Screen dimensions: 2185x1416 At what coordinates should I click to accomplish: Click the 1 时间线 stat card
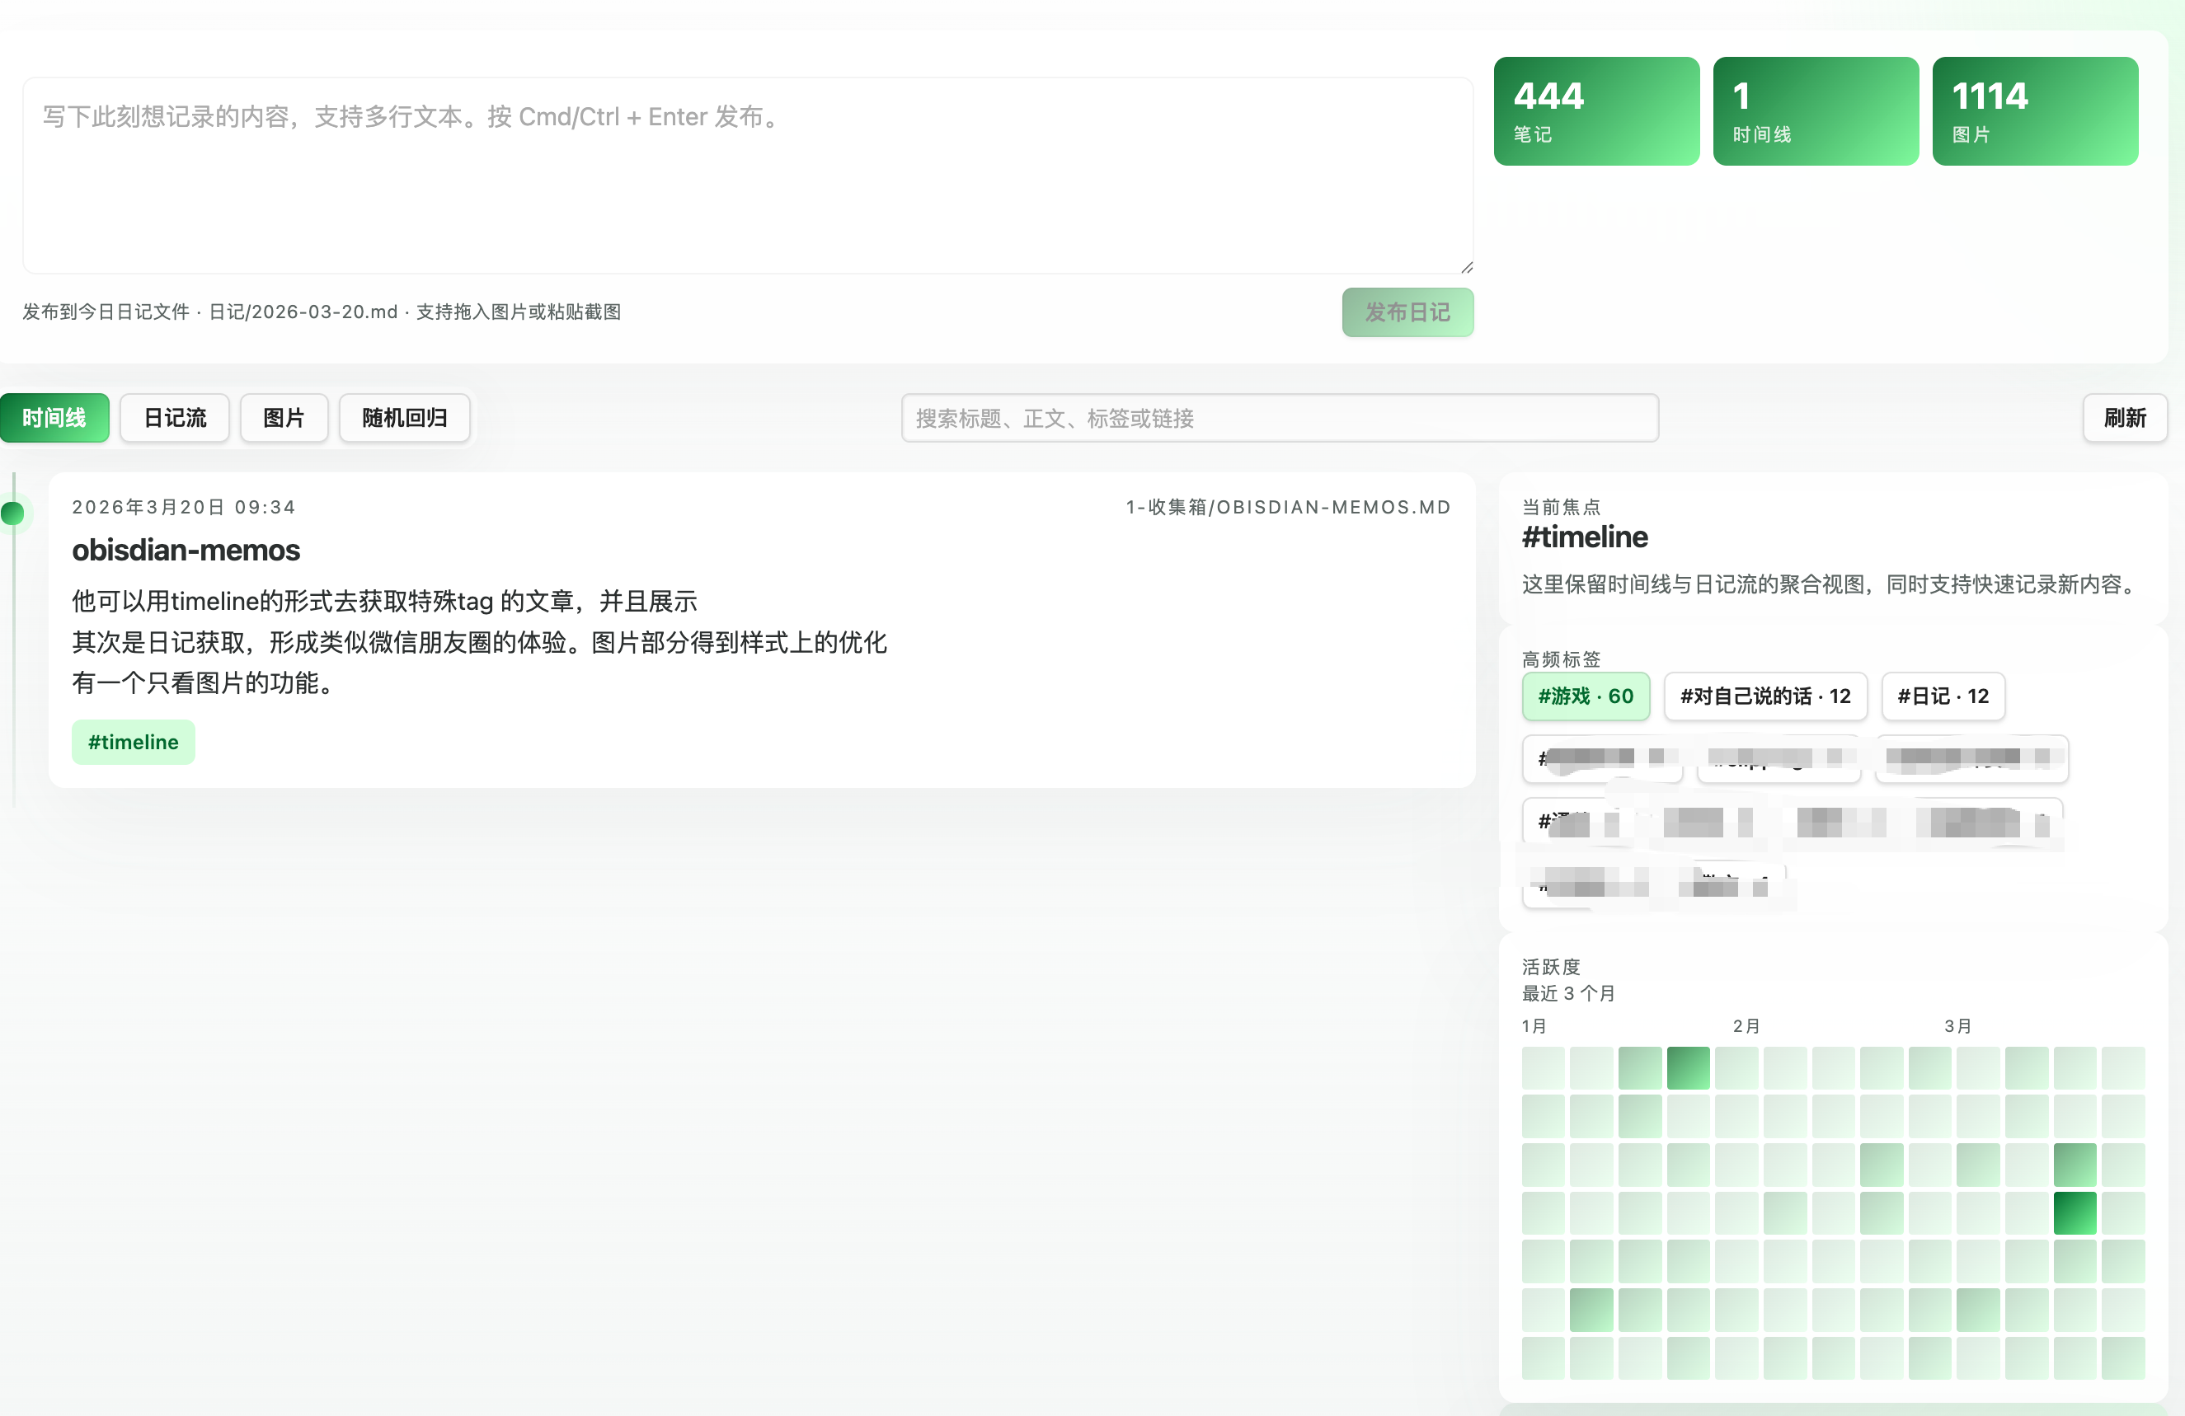(1815, 111)
